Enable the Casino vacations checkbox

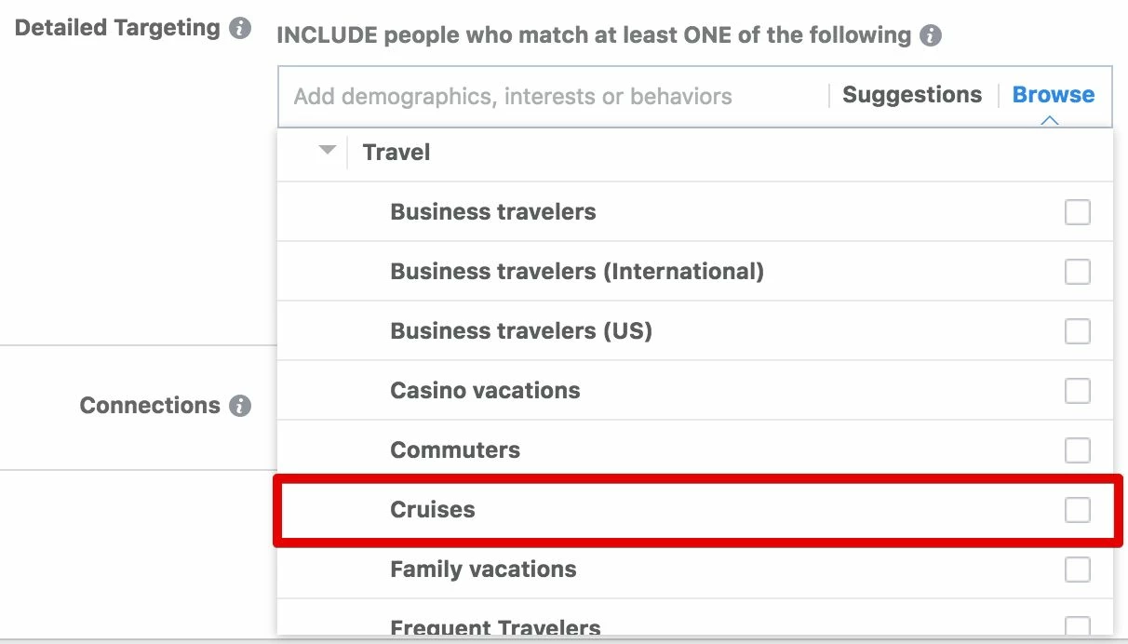pyautogui.click(x=1078, y=391)
